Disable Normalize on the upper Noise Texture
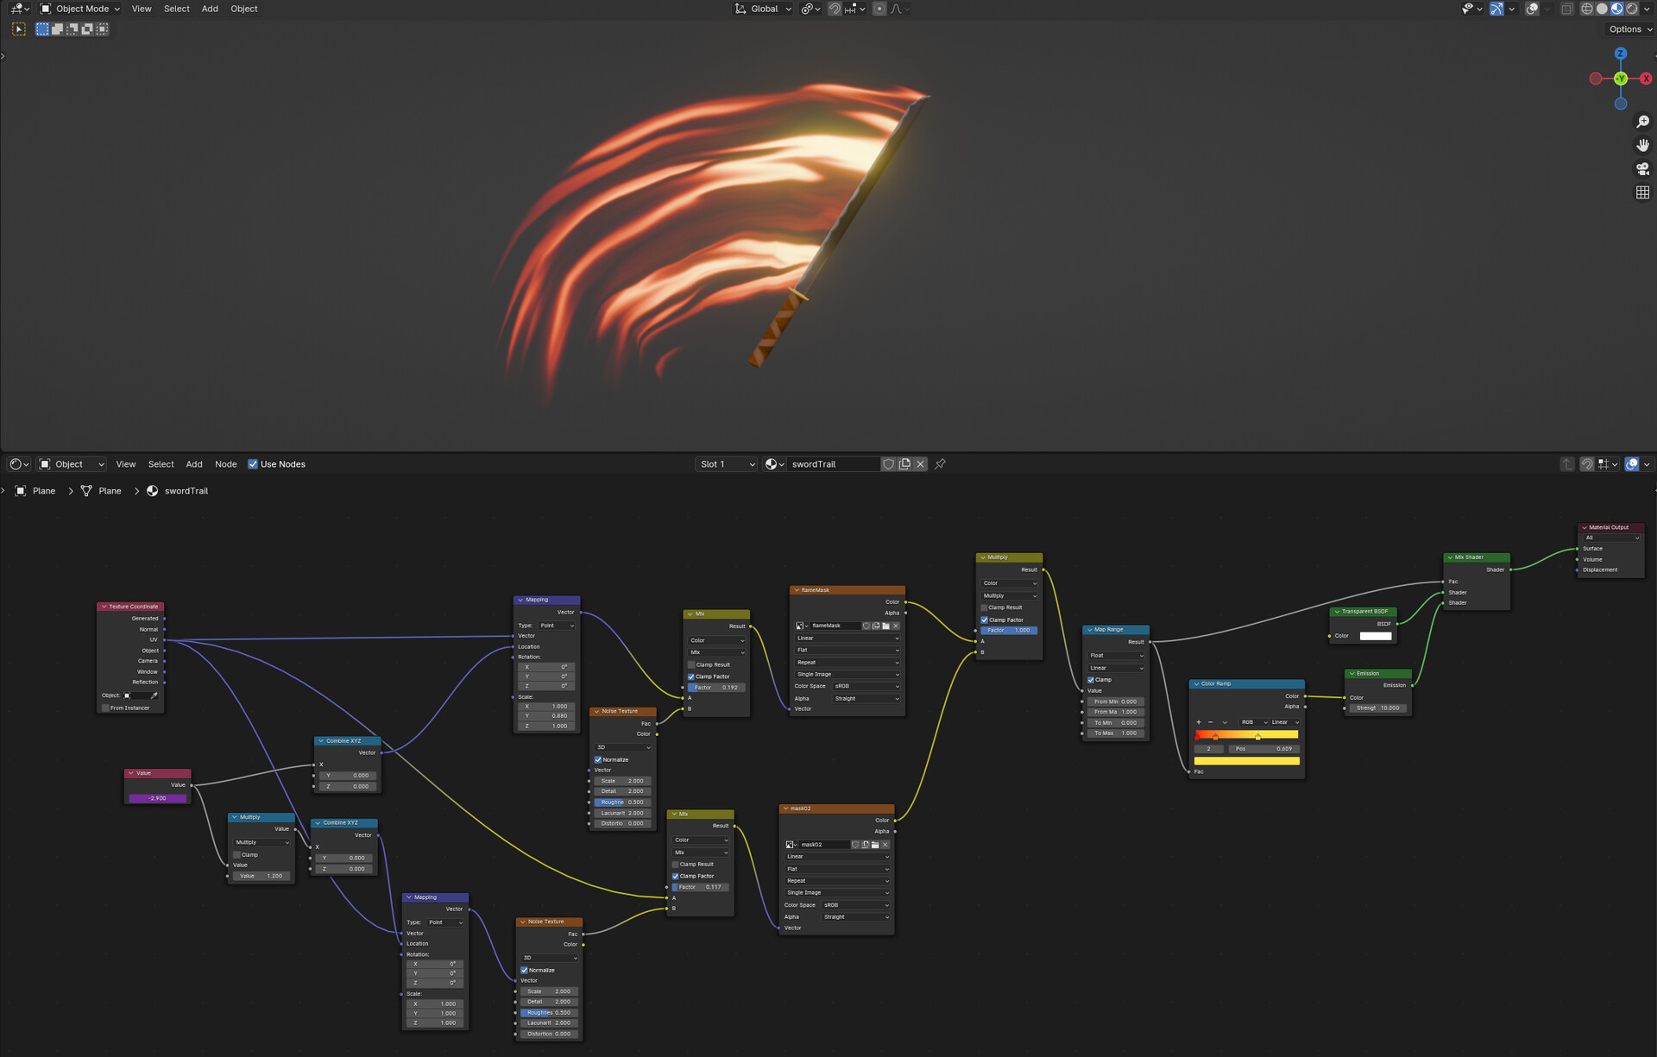This screenshot has height=1057, width=1657. [x=598, y=759]
